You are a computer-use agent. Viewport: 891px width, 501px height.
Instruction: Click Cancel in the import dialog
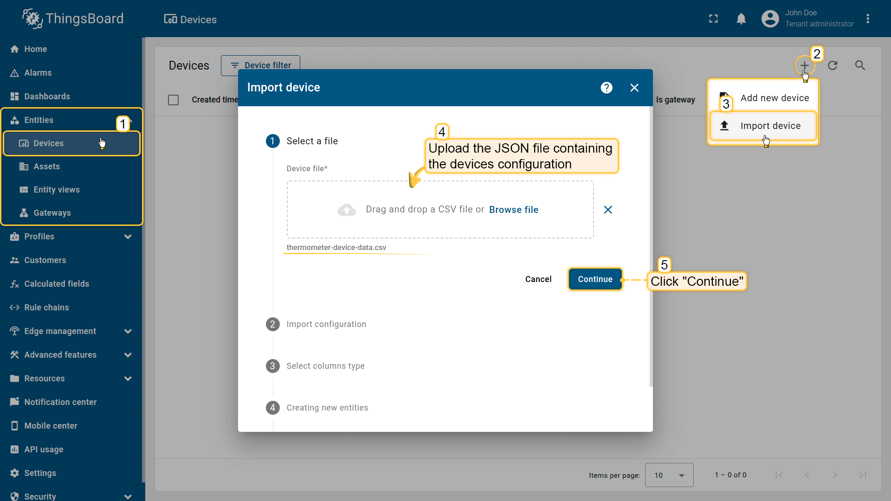538,279
